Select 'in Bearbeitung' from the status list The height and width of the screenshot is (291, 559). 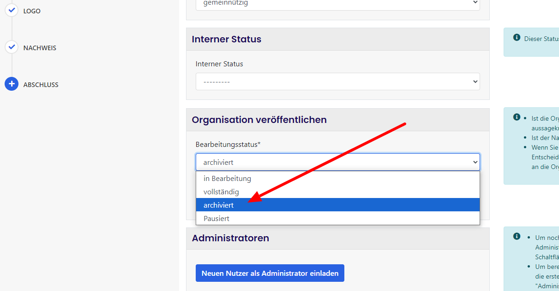point(227,179)
